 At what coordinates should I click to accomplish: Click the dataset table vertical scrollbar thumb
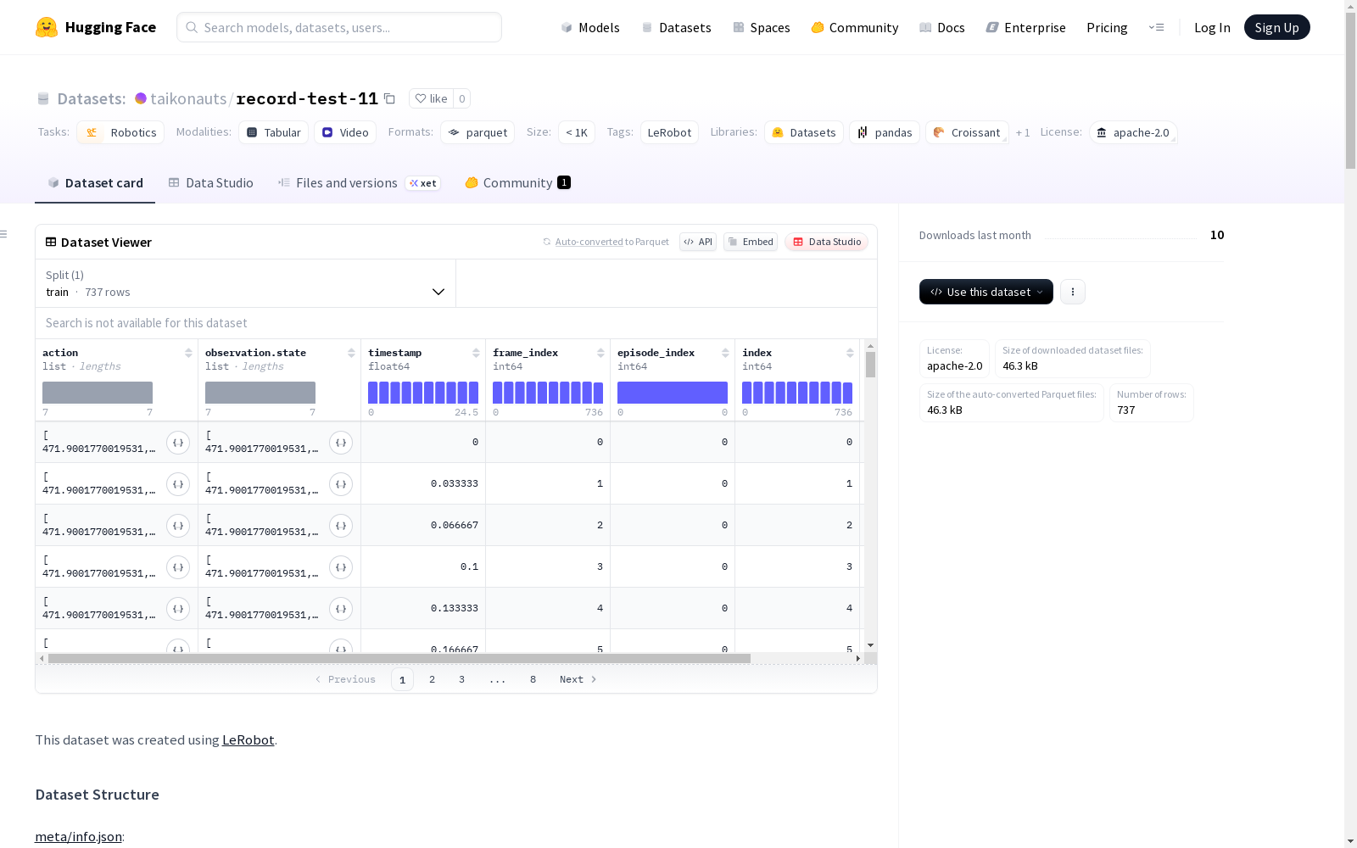click(870, 365)
